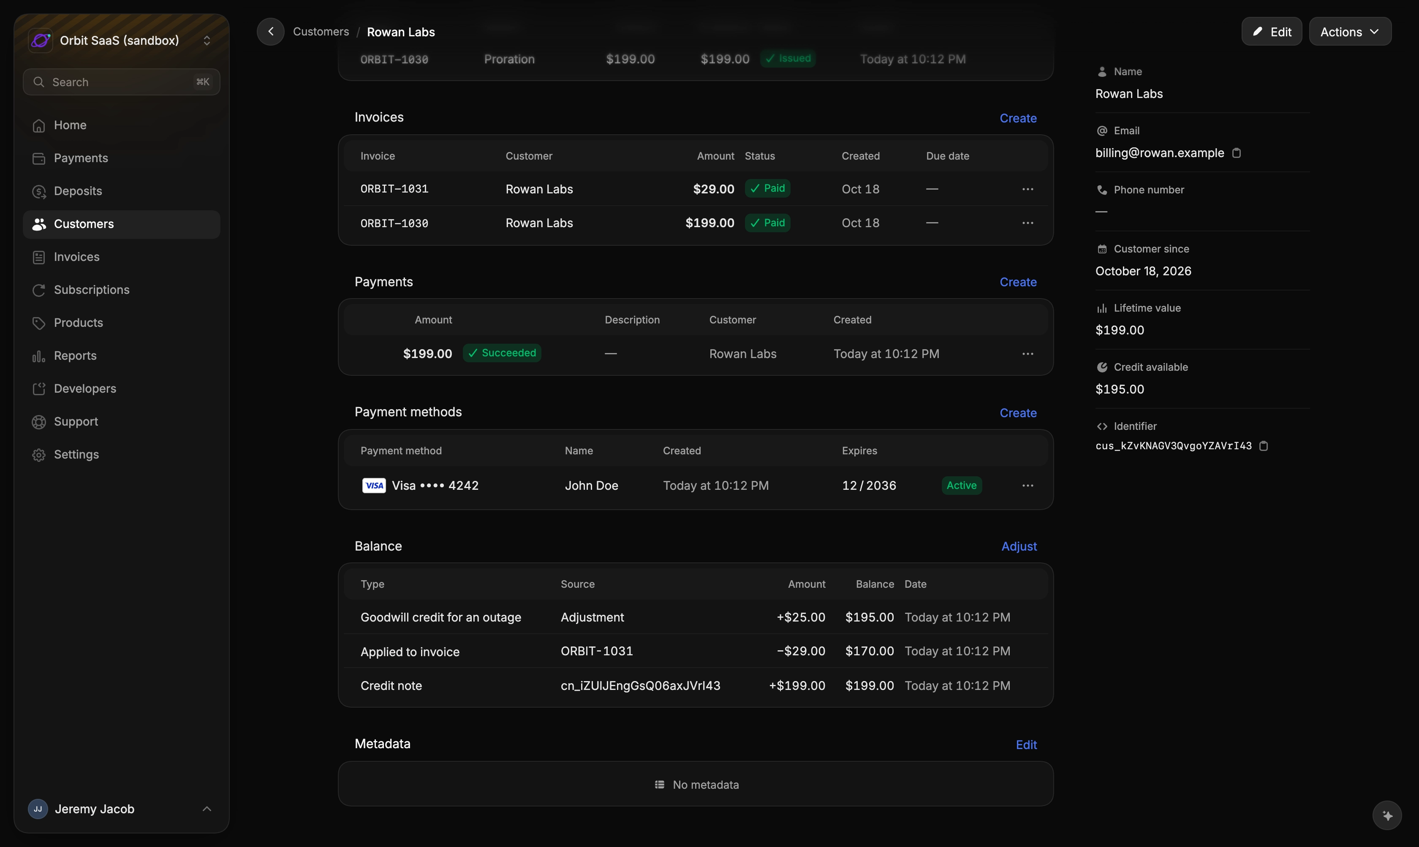
Task: Open invoice ORBIT-1031 row ID
Action: [x=394, y=189]
